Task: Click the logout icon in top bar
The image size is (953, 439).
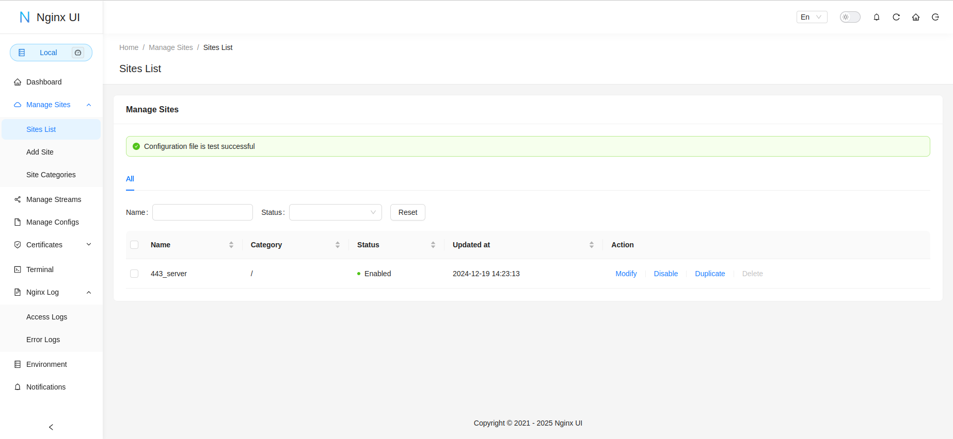Action: pos(935,17)
